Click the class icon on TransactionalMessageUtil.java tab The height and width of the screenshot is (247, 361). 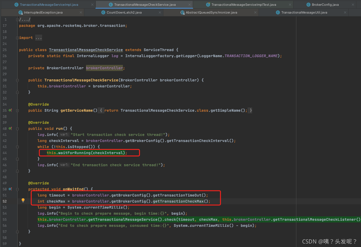(x=278, y=12)
